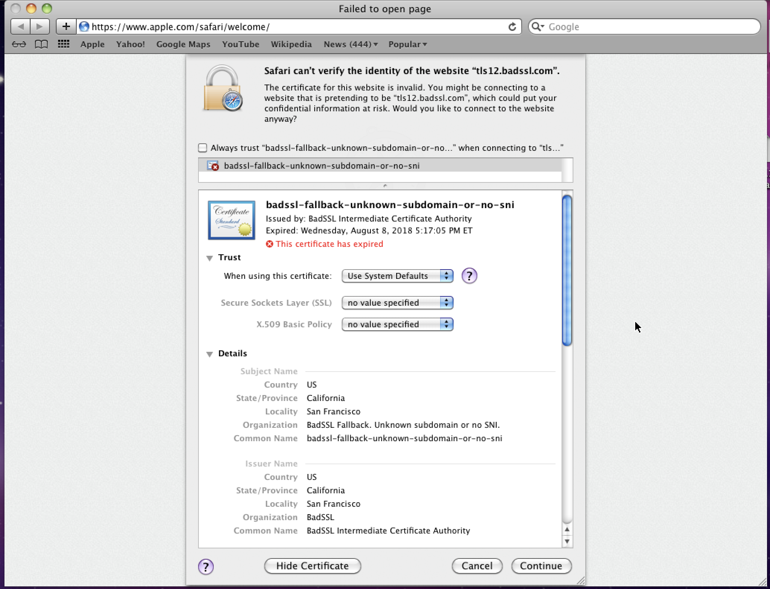
Task: Select the invalid certificate icon in chain list
Action: [213, 166]
